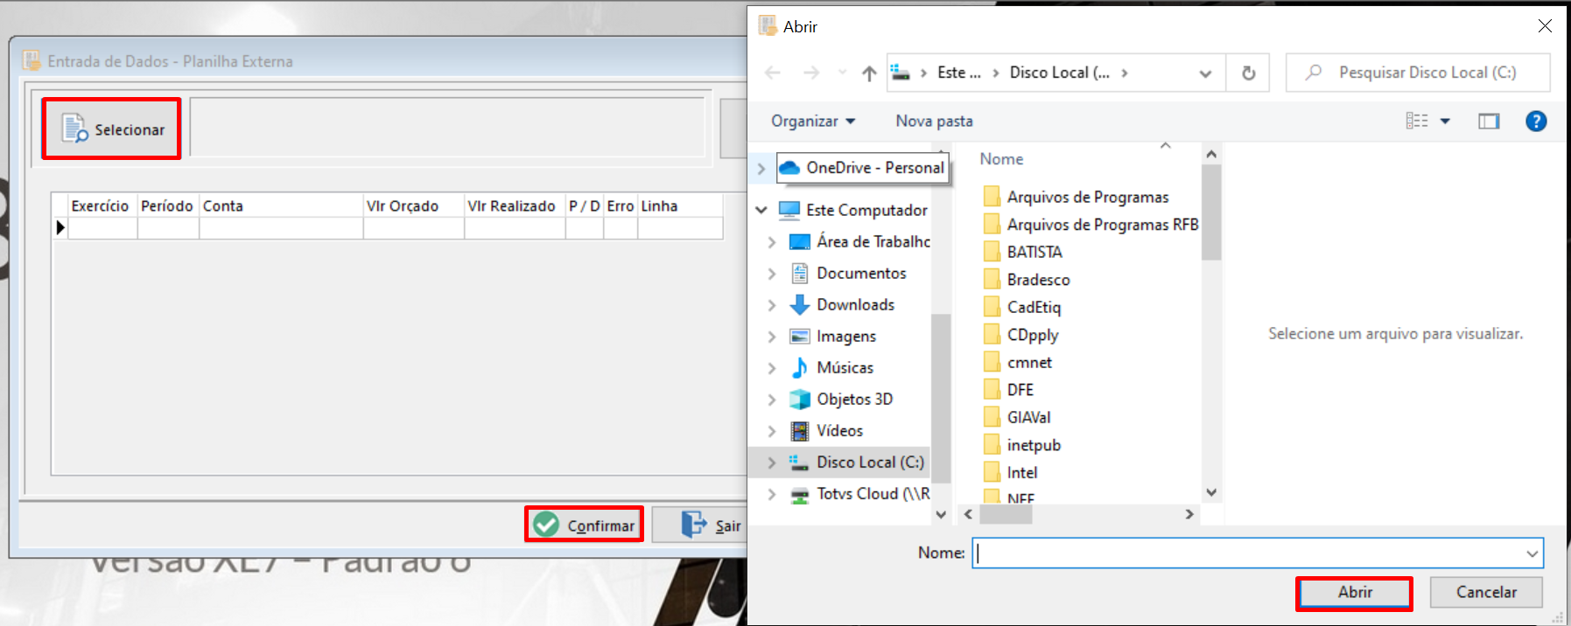
Task: Select Disco Local (C:) in sidebar
Action: [x=856, y=462]
